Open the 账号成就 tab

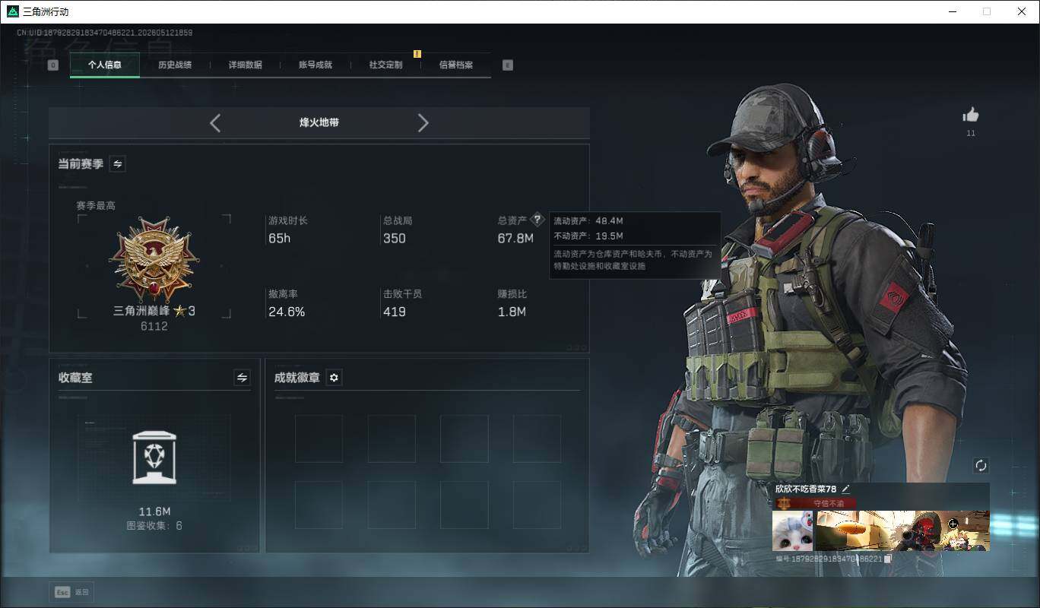coord(315,65)
